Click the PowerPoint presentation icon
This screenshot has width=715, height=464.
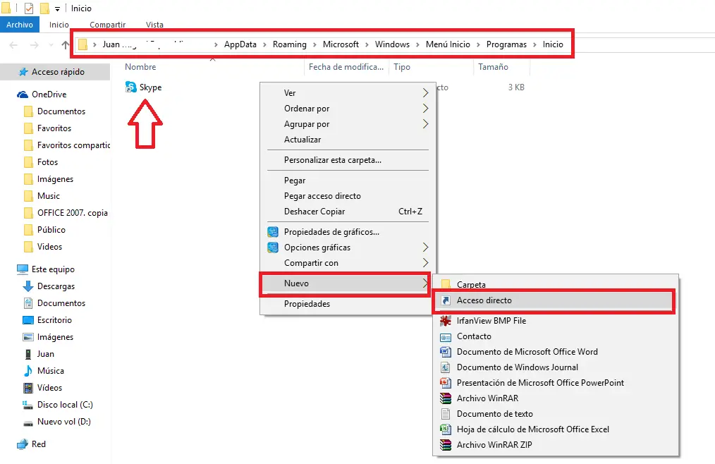446,383
